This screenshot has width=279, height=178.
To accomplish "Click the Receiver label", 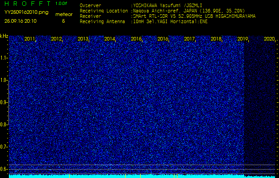I will 90,16.
